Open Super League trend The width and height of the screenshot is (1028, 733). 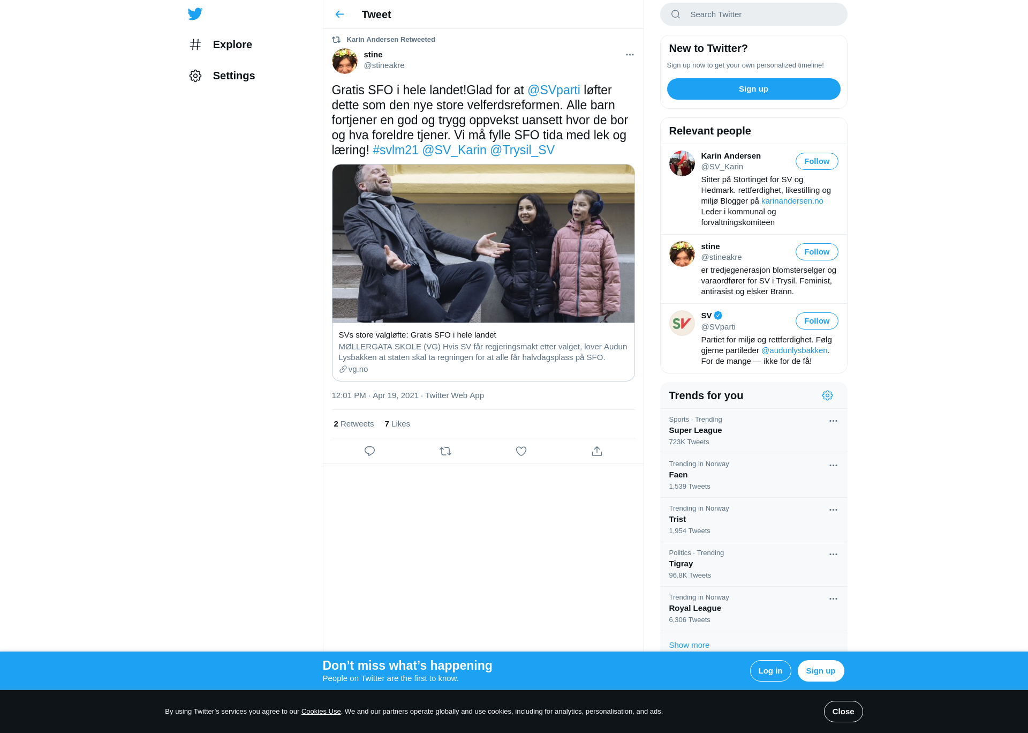coord(754,431)
